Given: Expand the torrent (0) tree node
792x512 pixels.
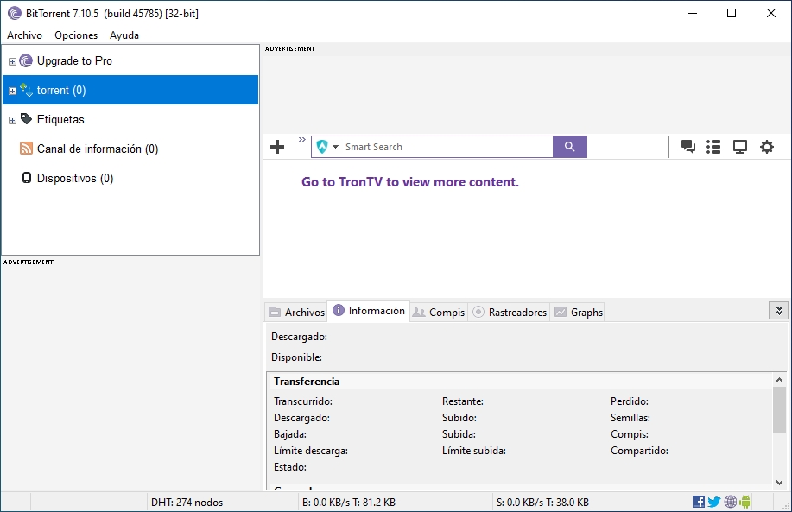Looking at the screenshot, I should [x=13, y=91].
